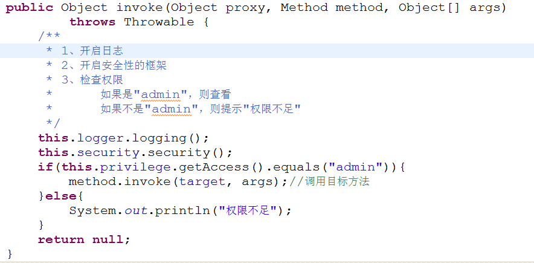Screen dimensions: 534x263
Task: Click the 'else' keyword
Action: (60, 196)
